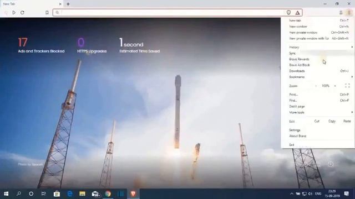This screenshot has height=199, width=355.
Task: Bookmark this page using the bookmark icon
Action: click(47, 13)
